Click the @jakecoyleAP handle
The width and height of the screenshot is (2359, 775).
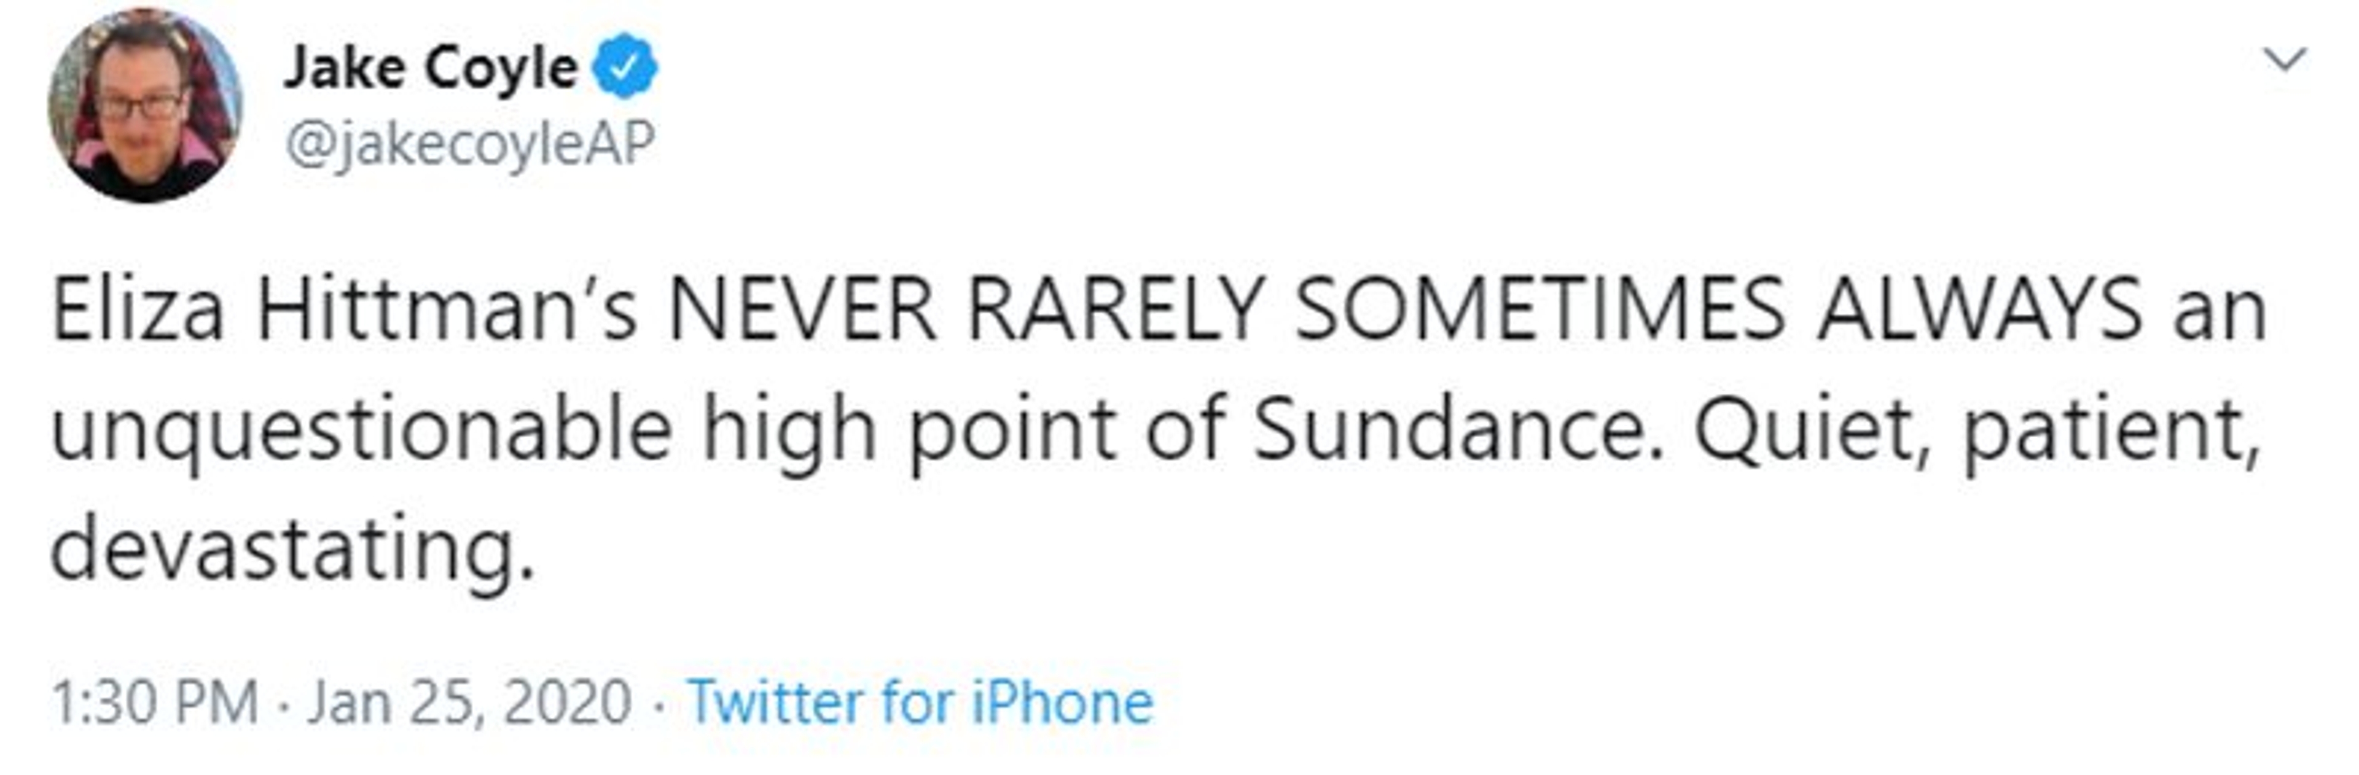470,144
